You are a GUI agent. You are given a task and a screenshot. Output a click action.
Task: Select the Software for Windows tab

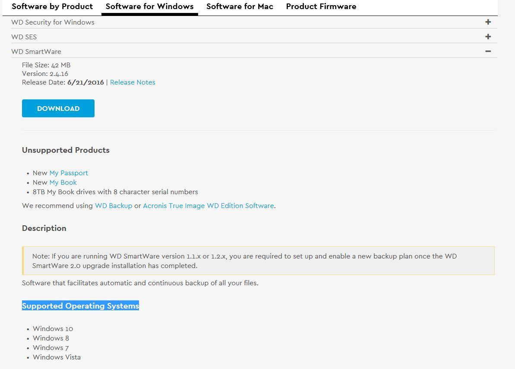pyautogui.click(x=149, y=6)
